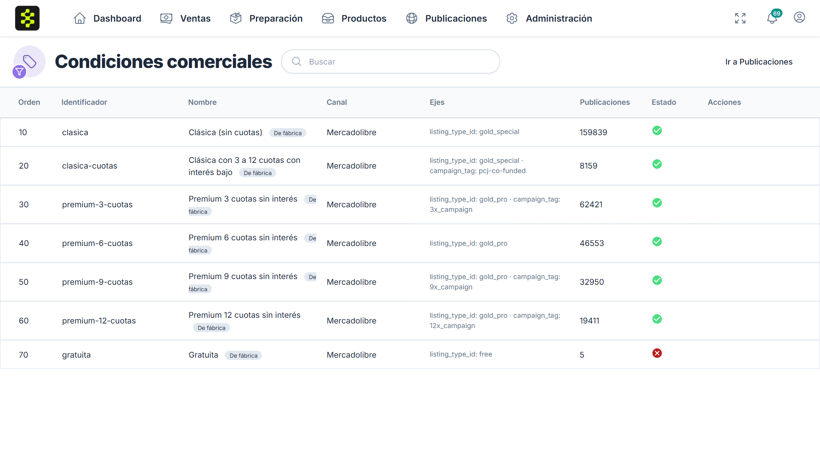Screen dimensions: 820x467
Task: Click the green app logo
Action: pos(27,18)
